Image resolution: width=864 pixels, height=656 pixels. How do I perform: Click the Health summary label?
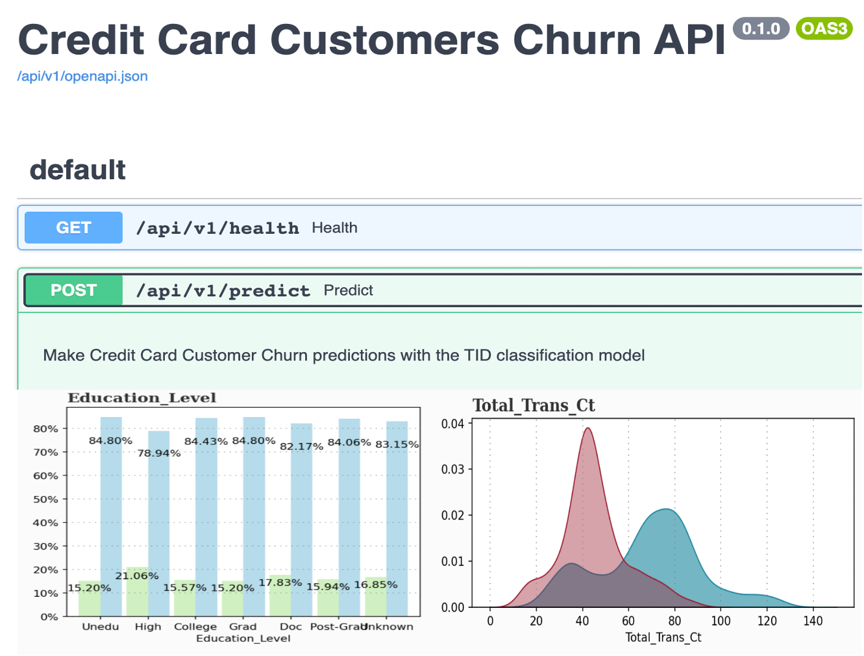[334, 228]
